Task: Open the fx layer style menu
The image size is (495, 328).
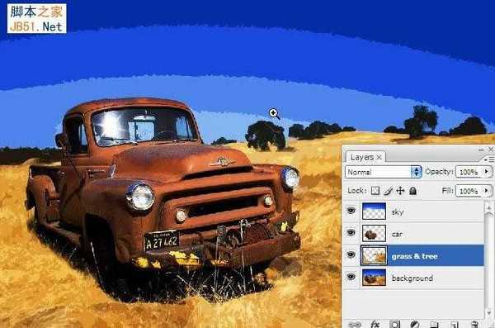Action: (x=375, y=325)
